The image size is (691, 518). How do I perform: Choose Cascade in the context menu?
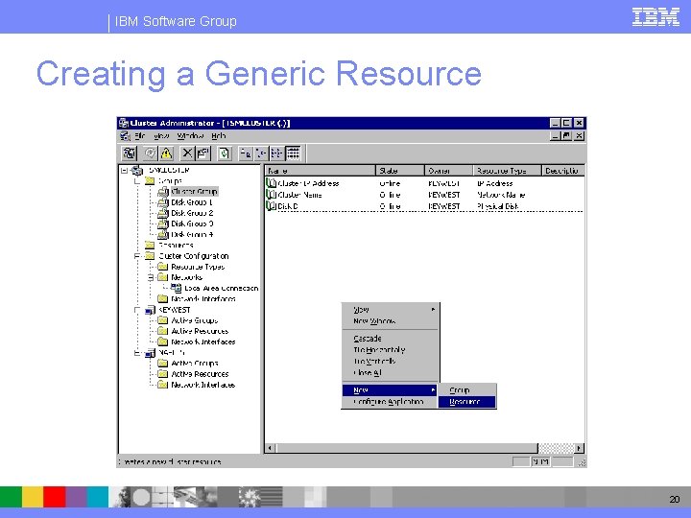[x=391, y=339]
